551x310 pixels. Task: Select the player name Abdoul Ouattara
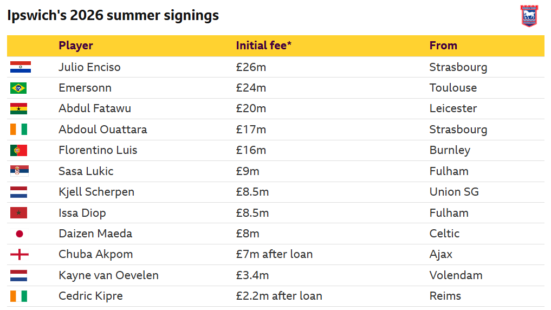102,130
